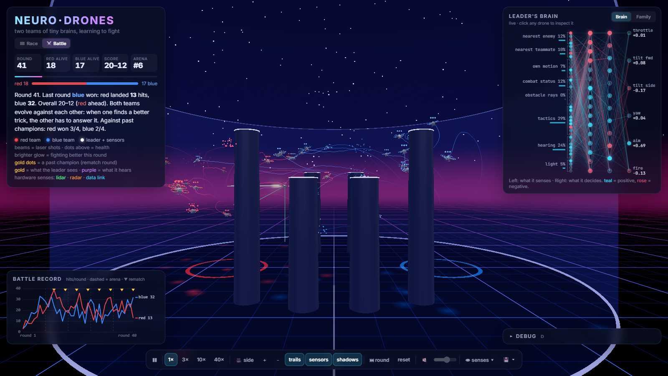Click the 'data link' legend text
The width and height of the screenshot is (668, 376).
pos(95,178)
